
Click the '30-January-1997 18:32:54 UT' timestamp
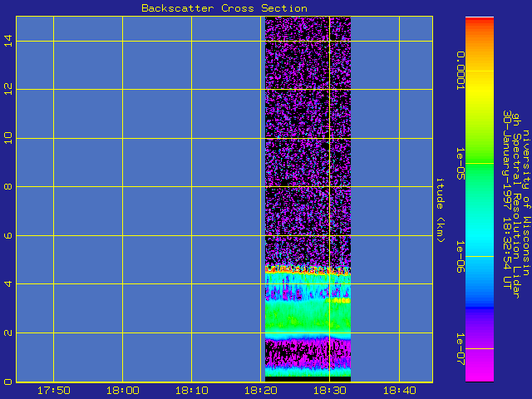506,199
